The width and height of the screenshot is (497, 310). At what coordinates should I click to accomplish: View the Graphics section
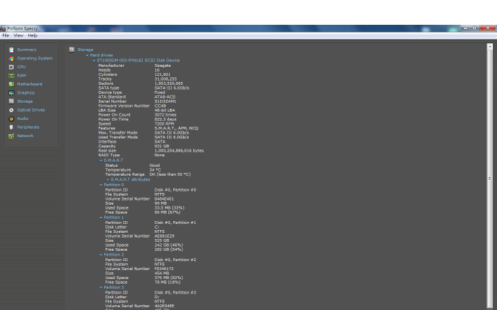[x=26, y=93]
